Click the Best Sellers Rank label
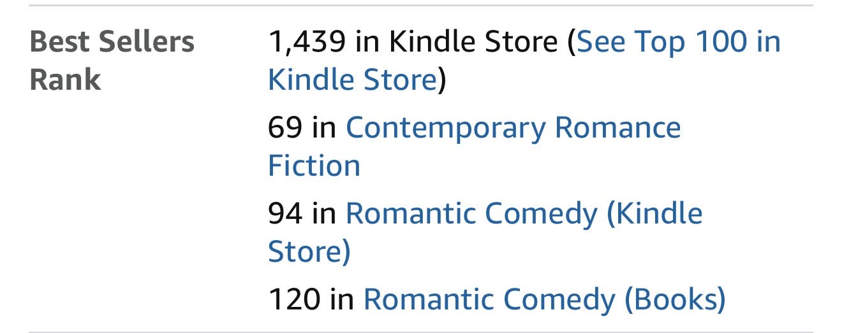 click(112, 61)
